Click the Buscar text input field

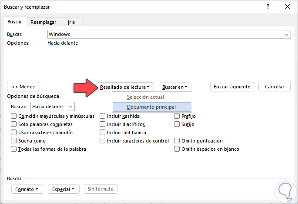tap(165, 34)
